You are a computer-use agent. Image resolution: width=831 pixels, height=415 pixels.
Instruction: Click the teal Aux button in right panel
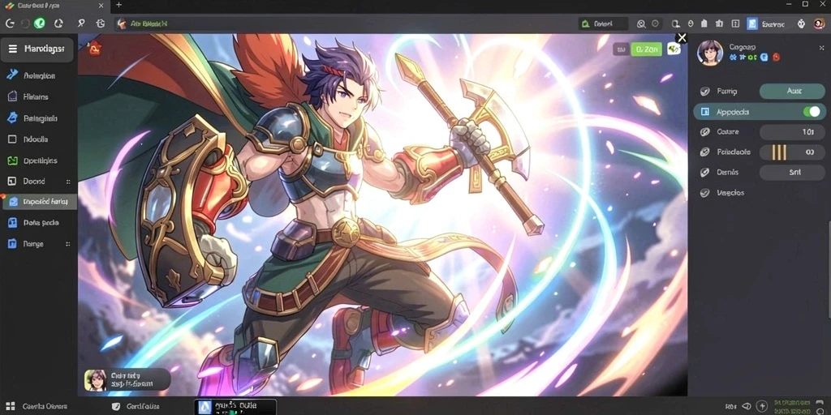[x=792, y=91]
